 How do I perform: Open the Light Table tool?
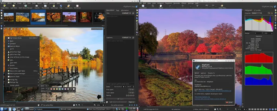(x=14, y=7)
